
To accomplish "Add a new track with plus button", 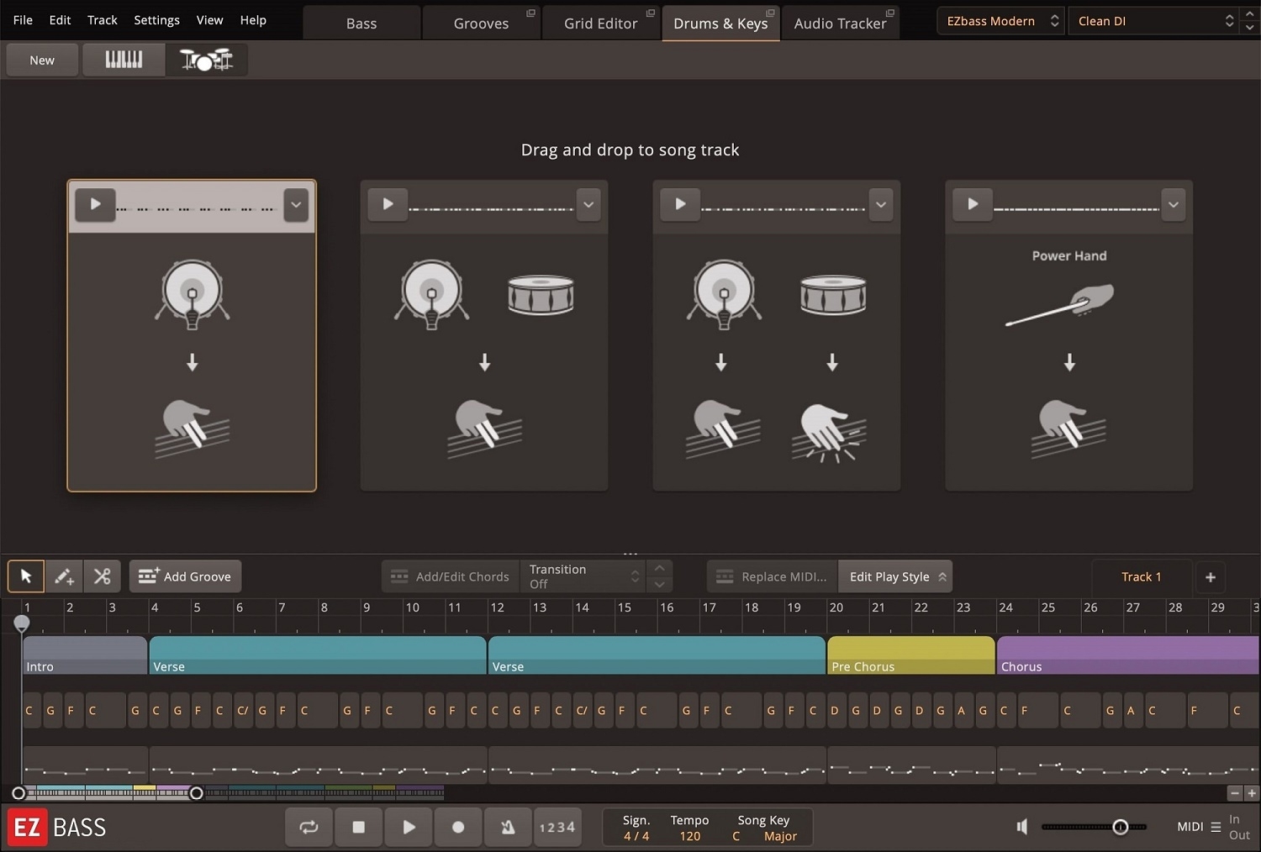I will pyautogui.click(x=1211, y=576).
